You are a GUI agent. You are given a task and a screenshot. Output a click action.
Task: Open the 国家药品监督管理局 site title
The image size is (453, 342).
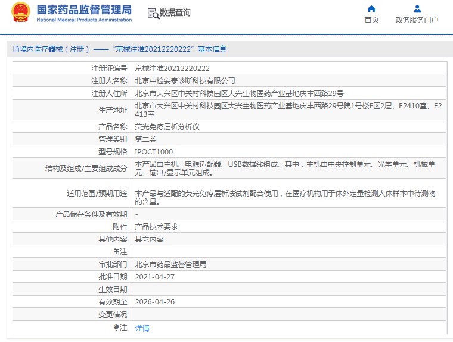84,10
